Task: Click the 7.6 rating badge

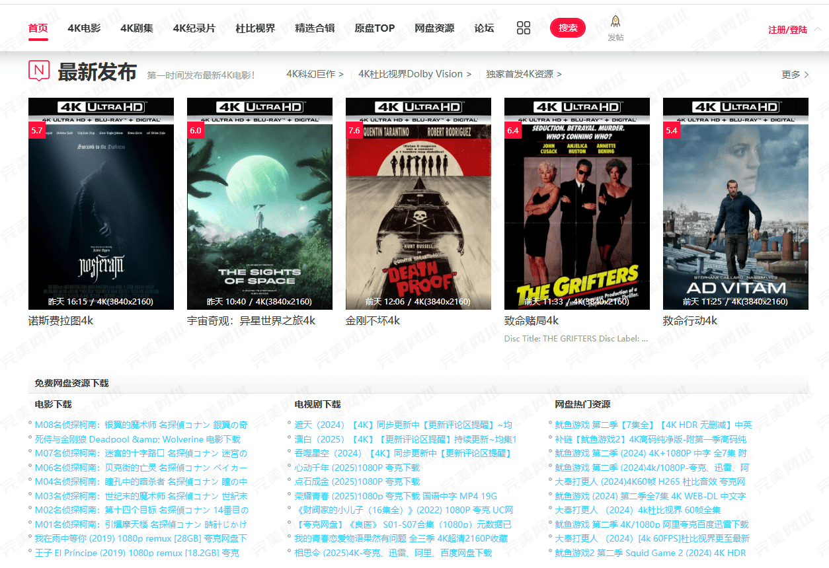Action: pyautogui.click(x=354, y=131)
